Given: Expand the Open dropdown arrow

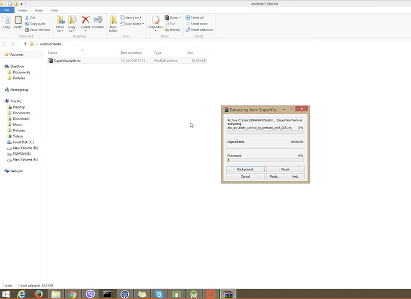Looking at the screenshot, I should tap(180, 17).
